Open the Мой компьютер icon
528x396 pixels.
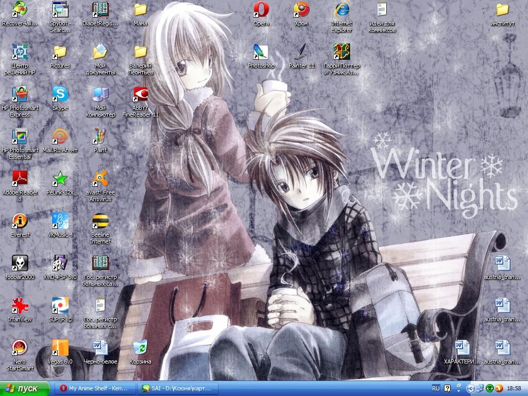tap(100, 102)
